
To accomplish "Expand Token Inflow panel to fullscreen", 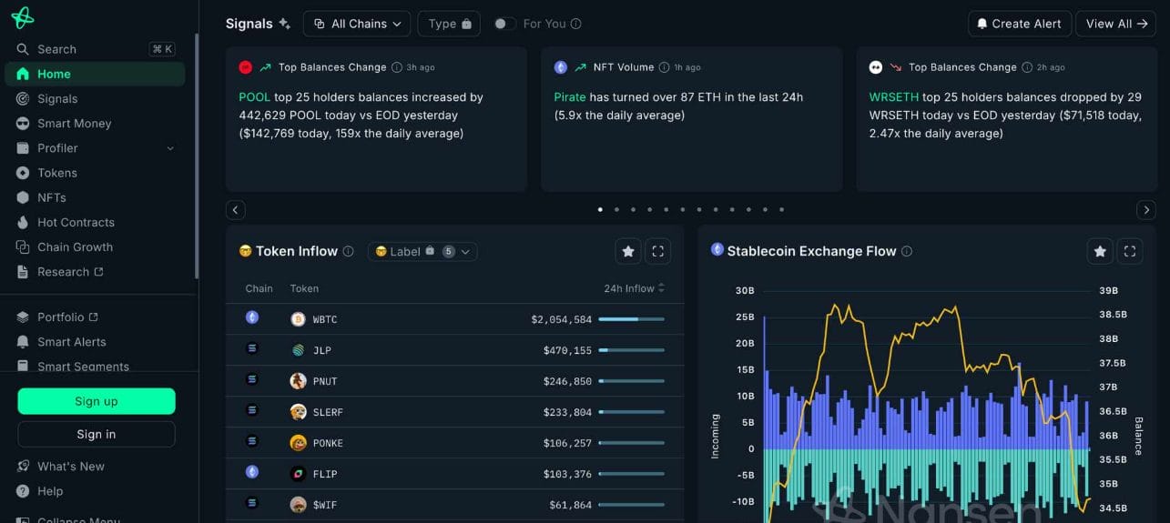I will coord(657,251).
